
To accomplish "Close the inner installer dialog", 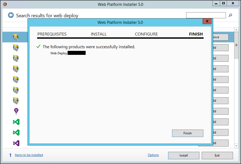I will click(x=207, y=21).
